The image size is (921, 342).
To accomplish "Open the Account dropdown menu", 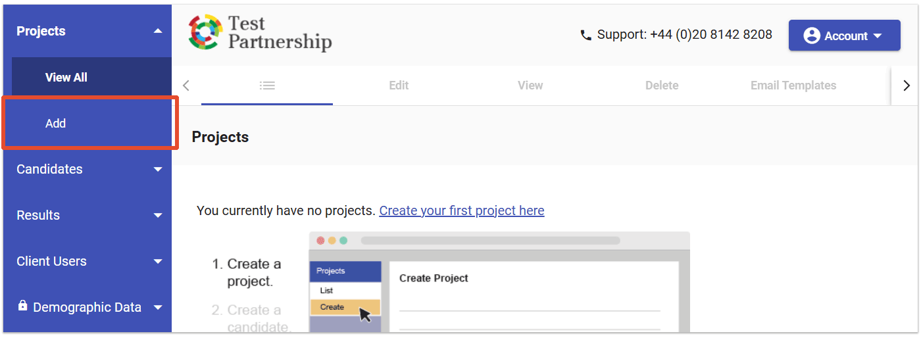I will click(x=845, y=36).
